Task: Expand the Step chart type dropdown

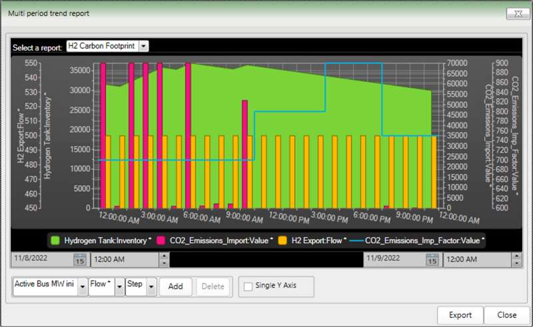Action: point(151,287)
